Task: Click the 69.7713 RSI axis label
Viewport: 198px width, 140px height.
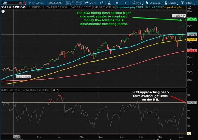Action: pos(192,103)
